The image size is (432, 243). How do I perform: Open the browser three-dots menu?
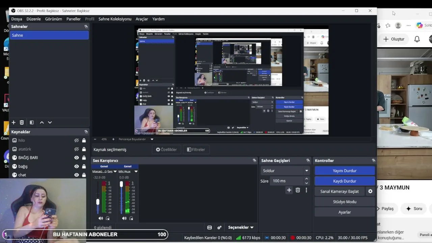point(409,26)
